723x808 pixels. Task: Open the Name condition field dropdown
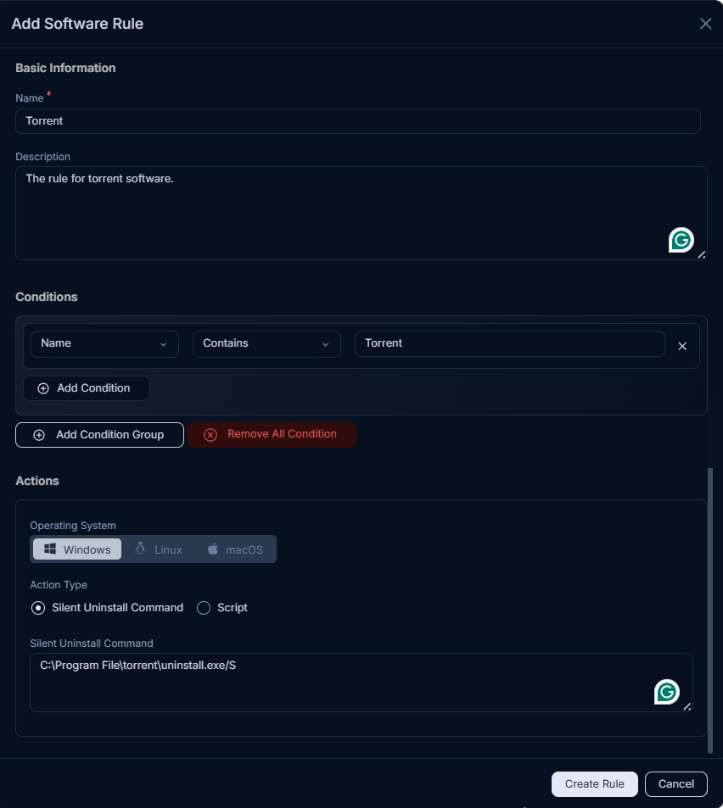104,343
